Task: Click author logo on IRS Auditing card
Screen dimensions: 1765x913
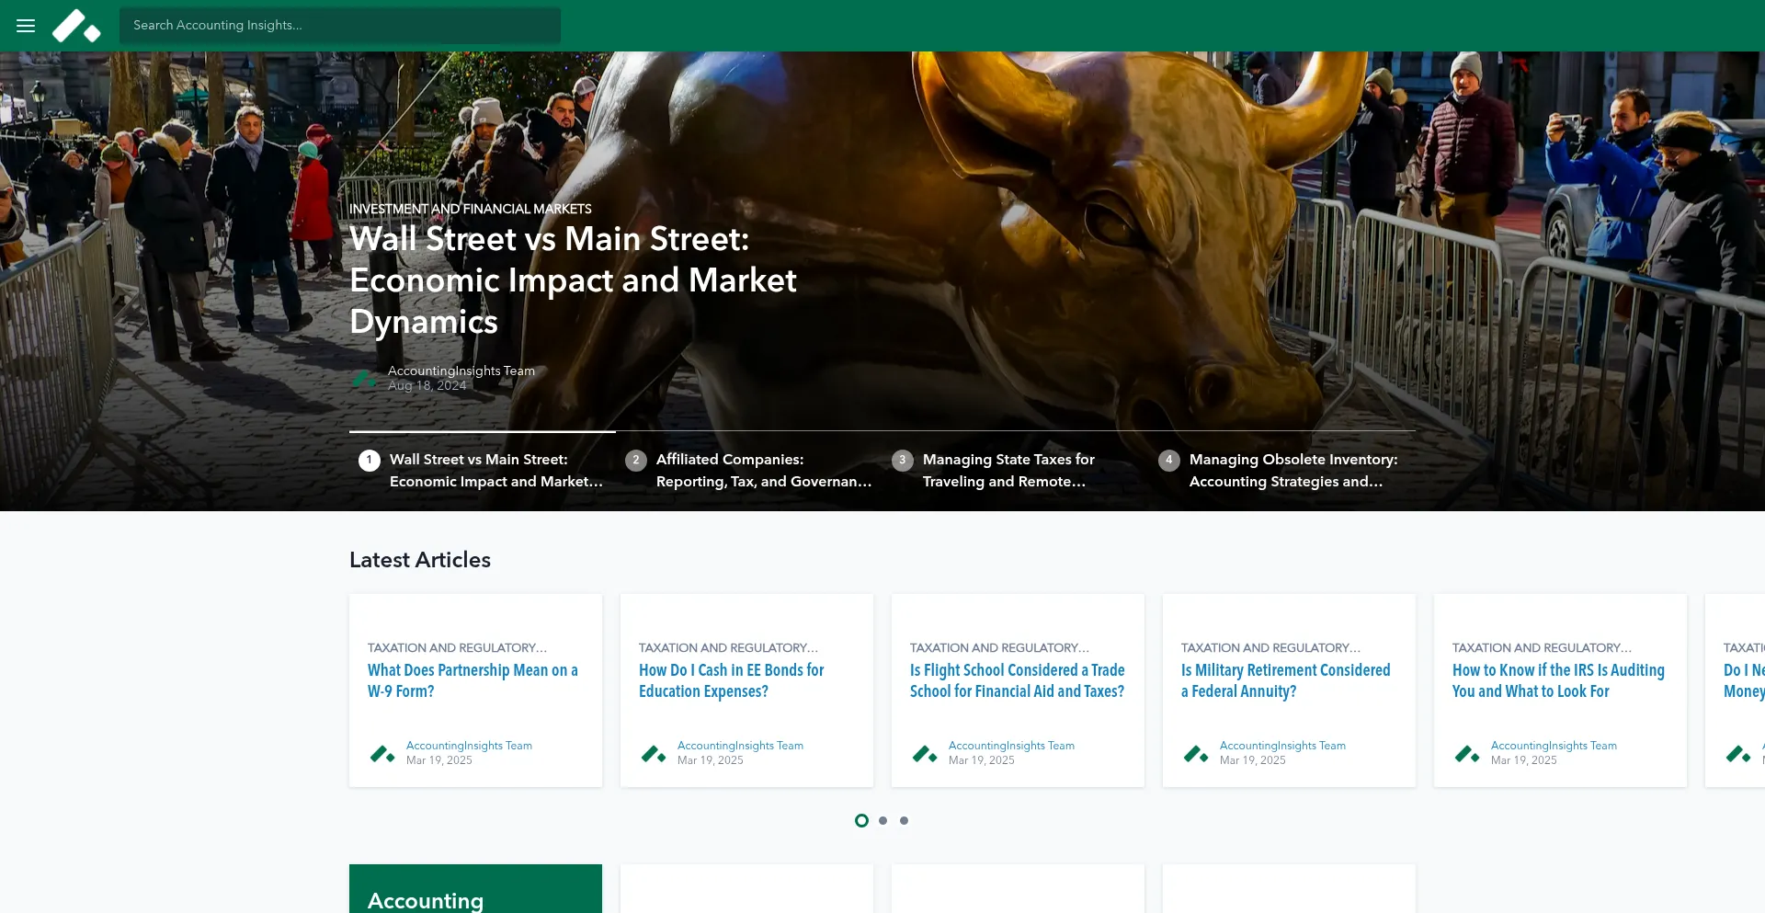Action: (x=1467, y=754)
